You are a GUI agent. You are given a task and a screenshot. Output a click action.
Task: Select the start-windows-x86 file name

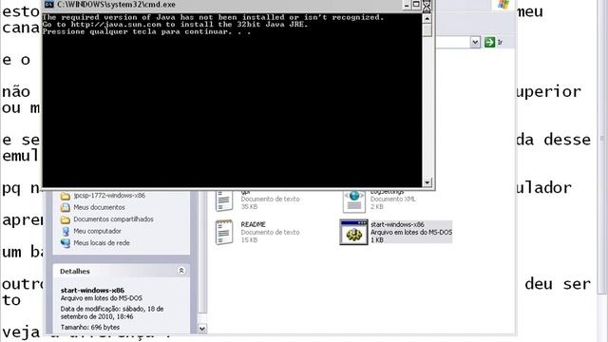coord(397,224)
